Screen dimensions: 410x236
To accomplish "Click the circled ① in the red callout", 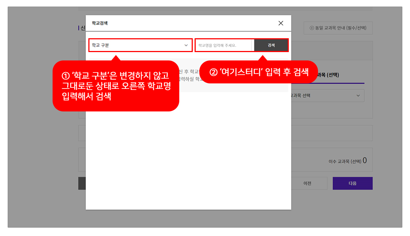I will click(x=65, y=76).
